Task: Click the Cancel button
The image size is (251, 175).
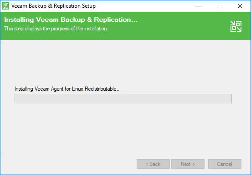Action: (x=225, y=164)
